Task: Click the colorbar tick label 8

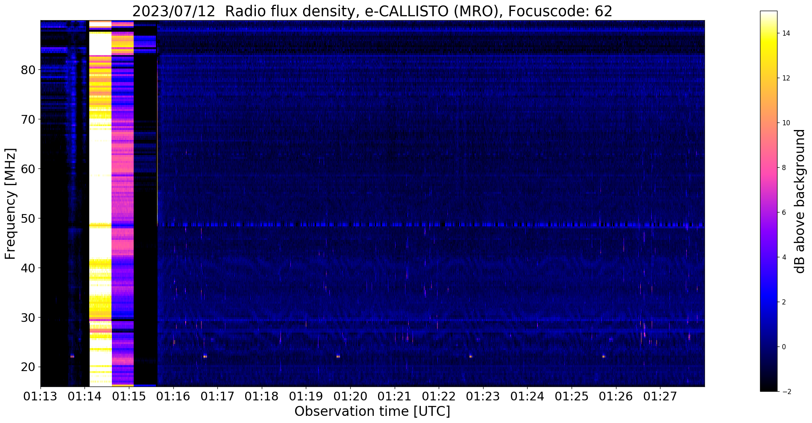Action: [x=783, y=168]
